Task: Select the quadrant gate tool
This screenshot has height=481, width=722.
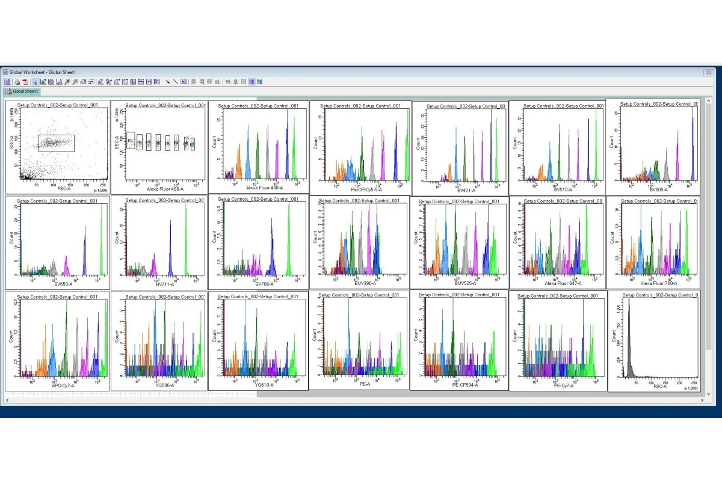Action: pos(133,82)
